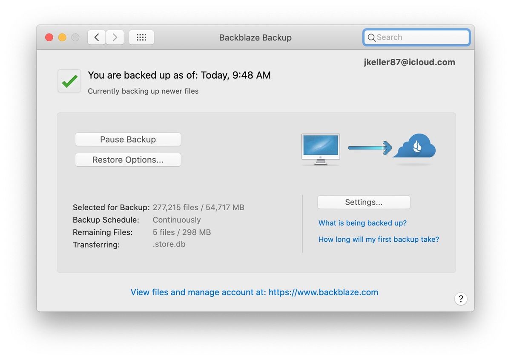Click the Transferring file name .store.db

[x=169, y=245]
